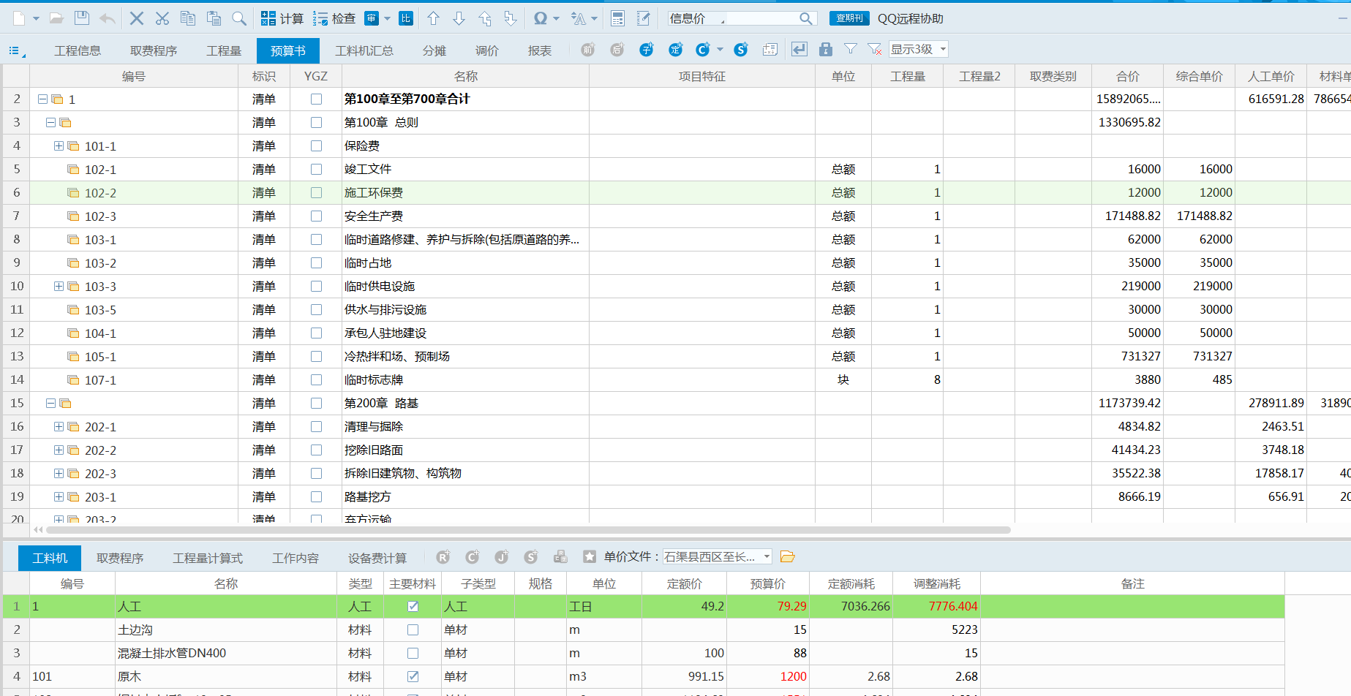Click the enter/return arrow icon

[x=799, y=50]
